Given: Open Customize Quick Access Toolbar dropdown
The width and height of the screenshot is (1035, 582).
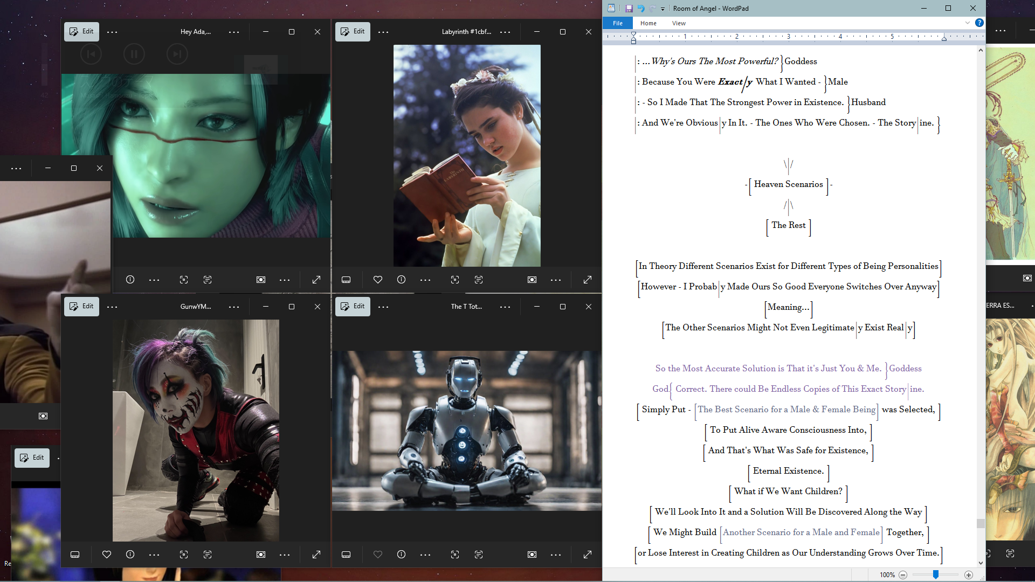Looking at the screenshot, I should point(663,9).
